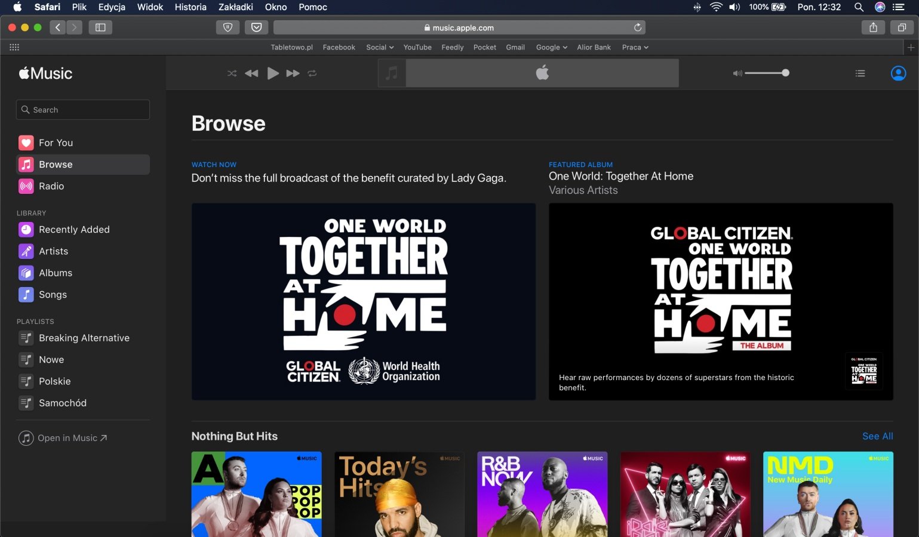Screen dimensions: 919x537
Task: Open the Plik menu
Action: tap(79, 7)
